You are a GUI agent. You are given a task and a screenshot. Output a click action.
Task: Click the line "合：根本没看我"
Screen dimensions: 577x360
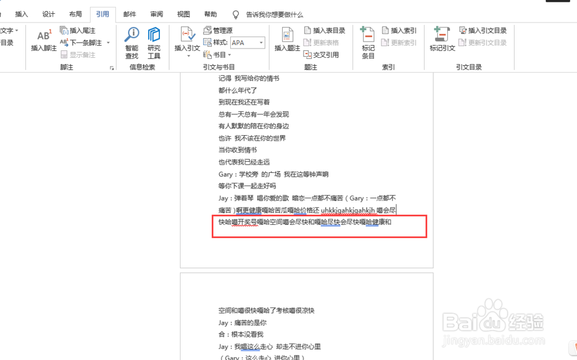pyautogui.click(x=241, y=335)
